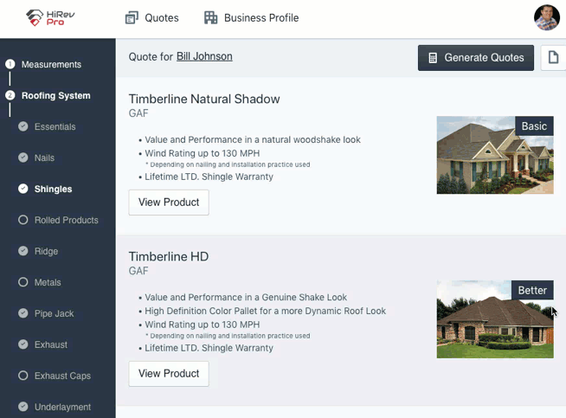This screenshot has height=418, width=566.
Task: Click the Essentials checkmark icon
Action: [x=23, y=126]
